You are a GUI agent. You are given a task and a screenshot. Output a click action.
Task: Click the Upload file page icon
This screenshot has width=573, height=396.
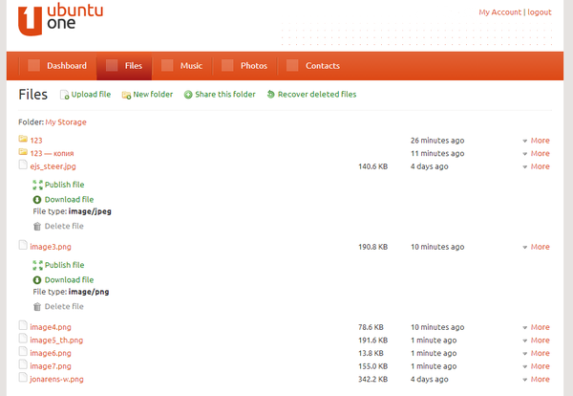click(x=64, y=95)
